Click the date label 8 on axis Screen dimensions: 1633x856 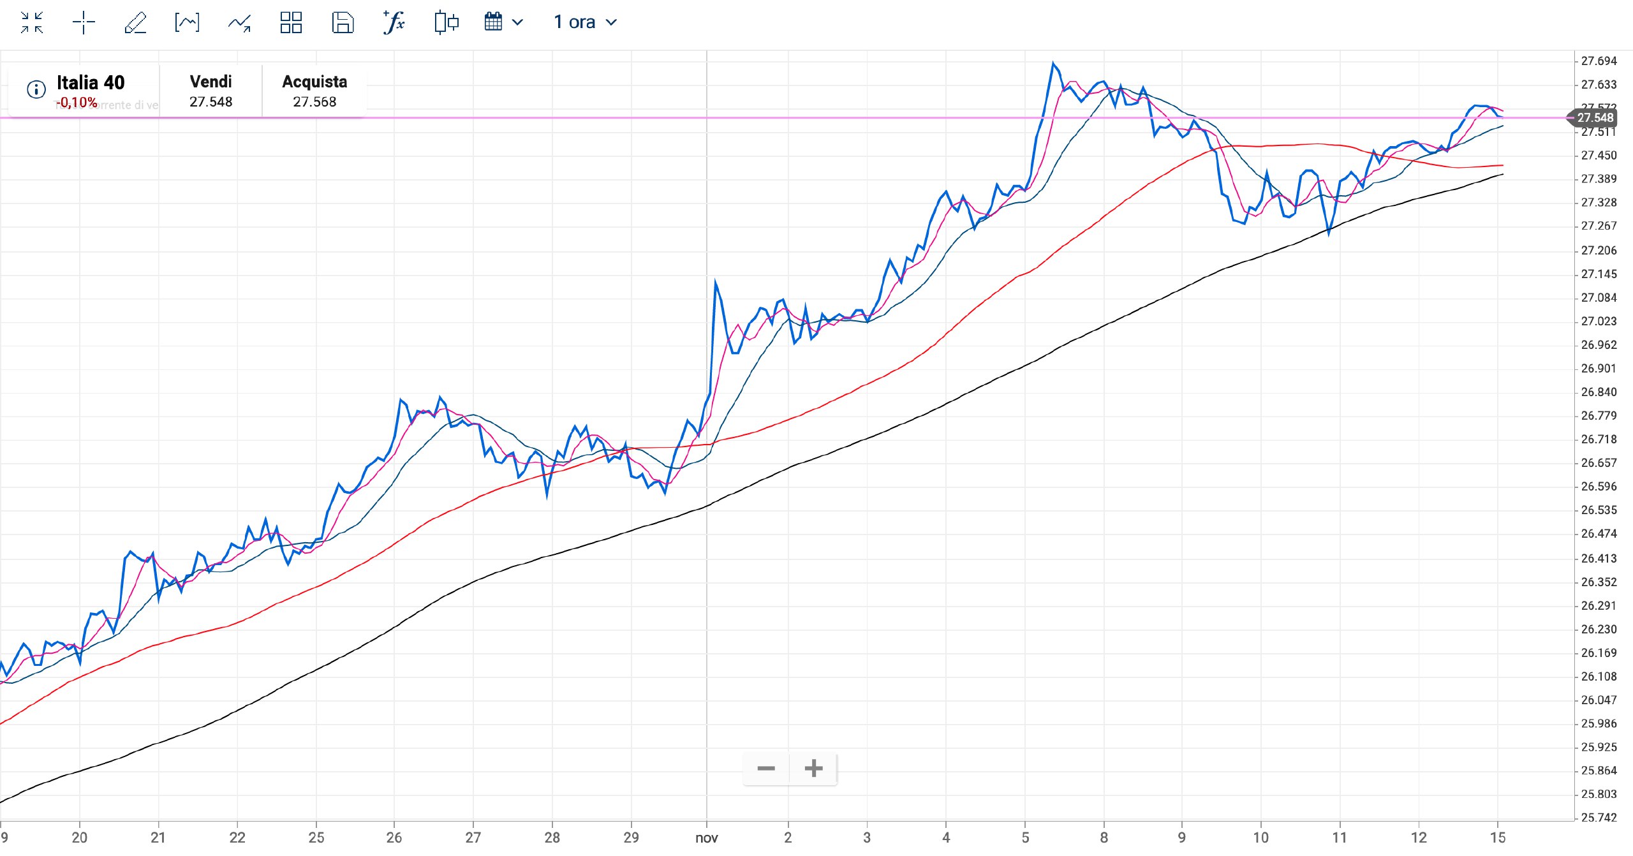point(1104,838)
